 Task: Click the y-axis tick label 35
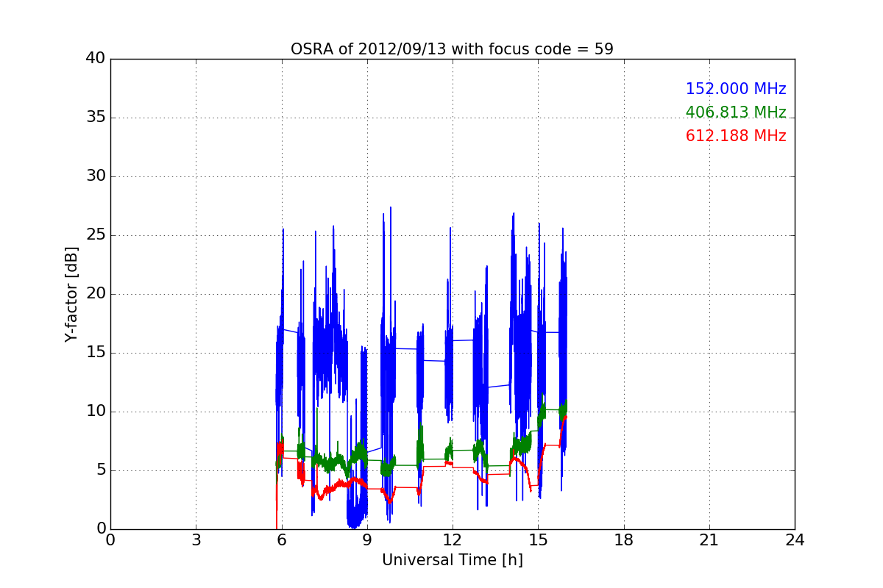95,118
